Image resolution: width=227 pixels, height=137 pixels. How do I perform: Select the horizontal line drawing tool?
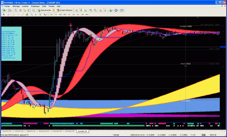coord(18,14)
